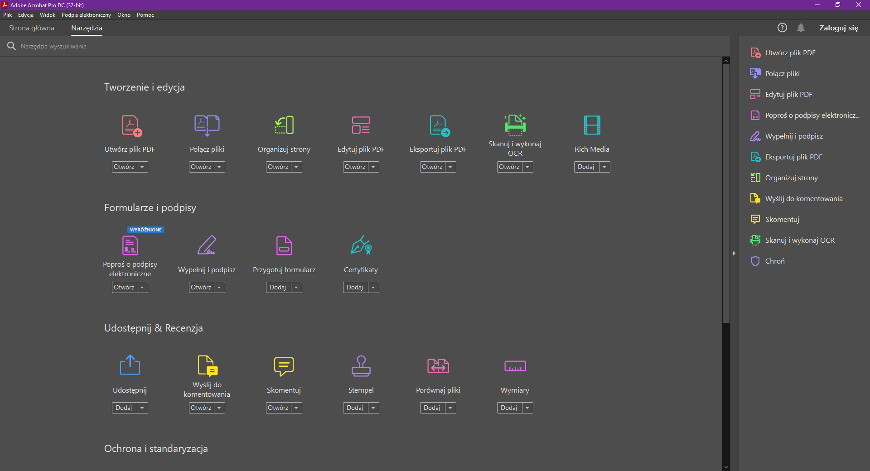This screenshot has height=471, width=870.
Task: Open the Edycja menu
Action: 26,15
